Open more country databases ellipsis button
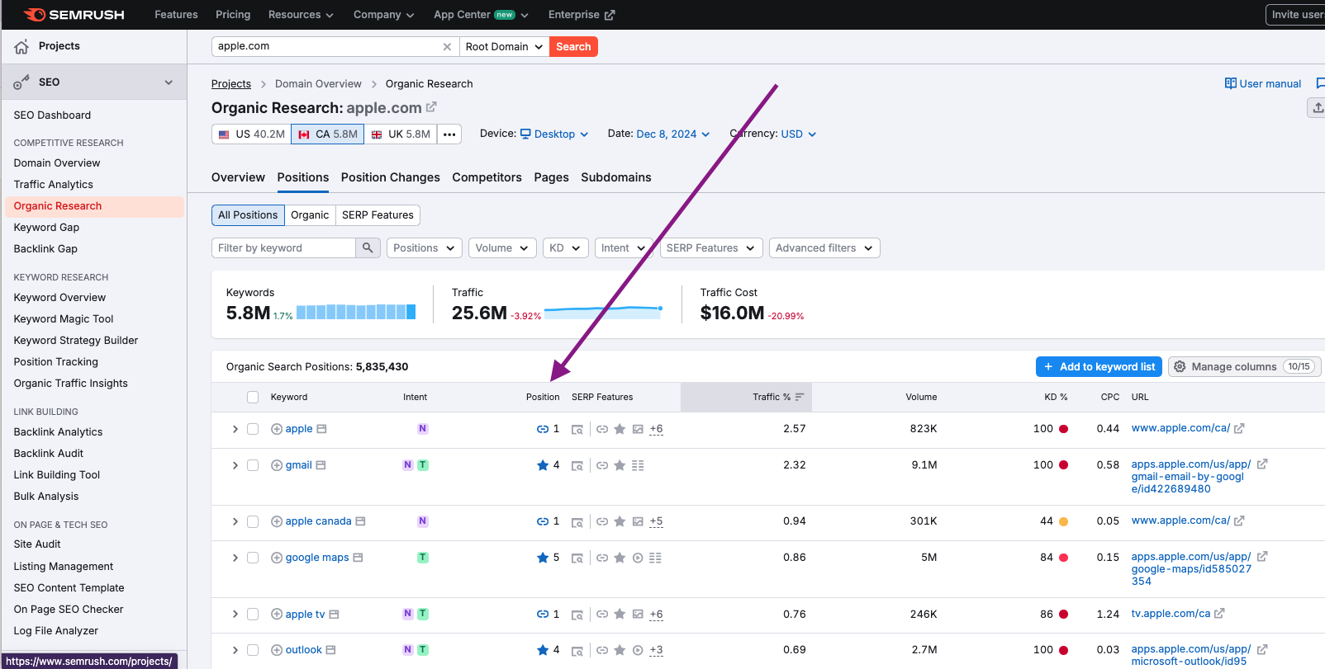 pyautogui.click(x=449, y=134)
